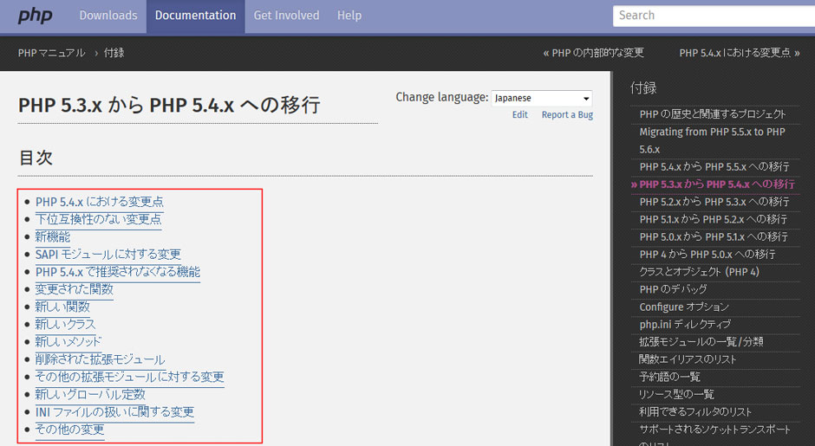Open 削除された拡張モジュール link
815x446 pixels.
[100, 359]
